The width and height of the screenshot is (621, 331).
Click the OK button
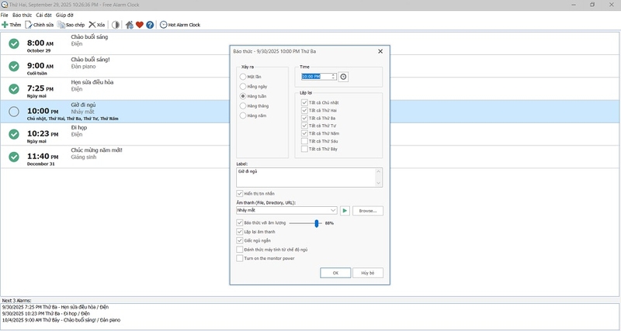tap(335, 273)
